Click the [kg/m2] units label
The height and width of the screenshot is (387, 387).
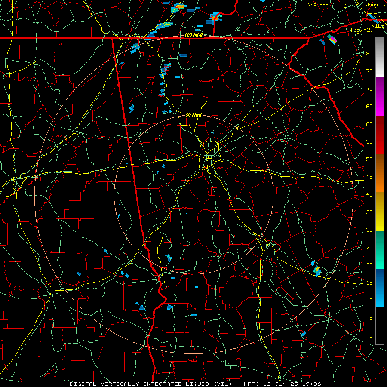click(362, 30)
